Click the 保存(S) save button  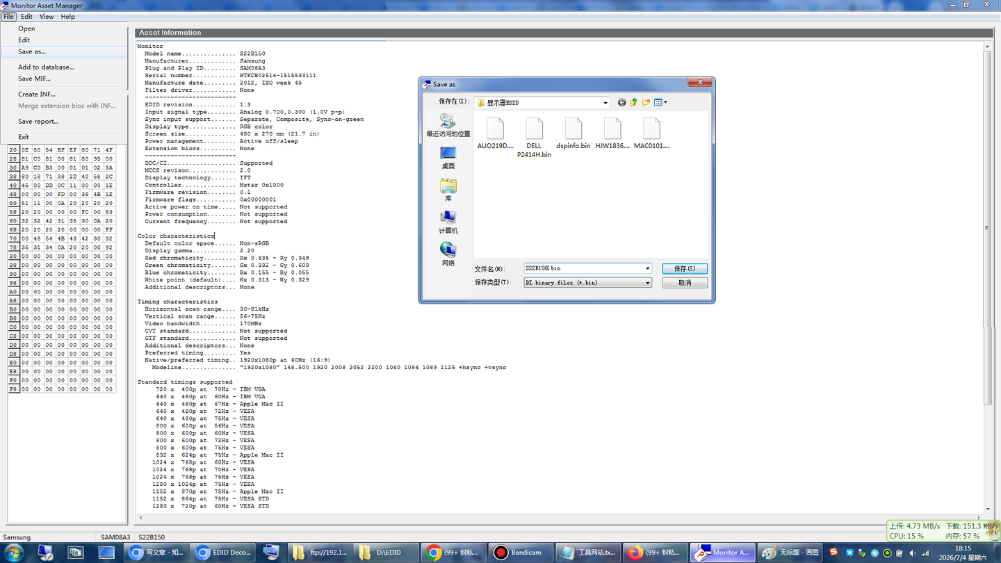[x=684, y=268]
